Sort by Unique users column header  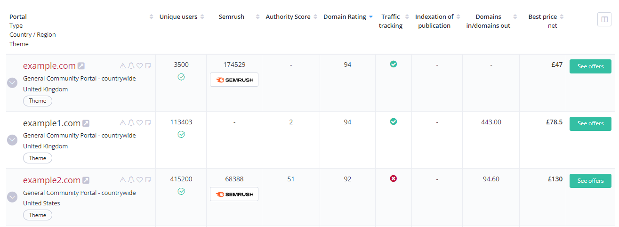pos(179,16)
